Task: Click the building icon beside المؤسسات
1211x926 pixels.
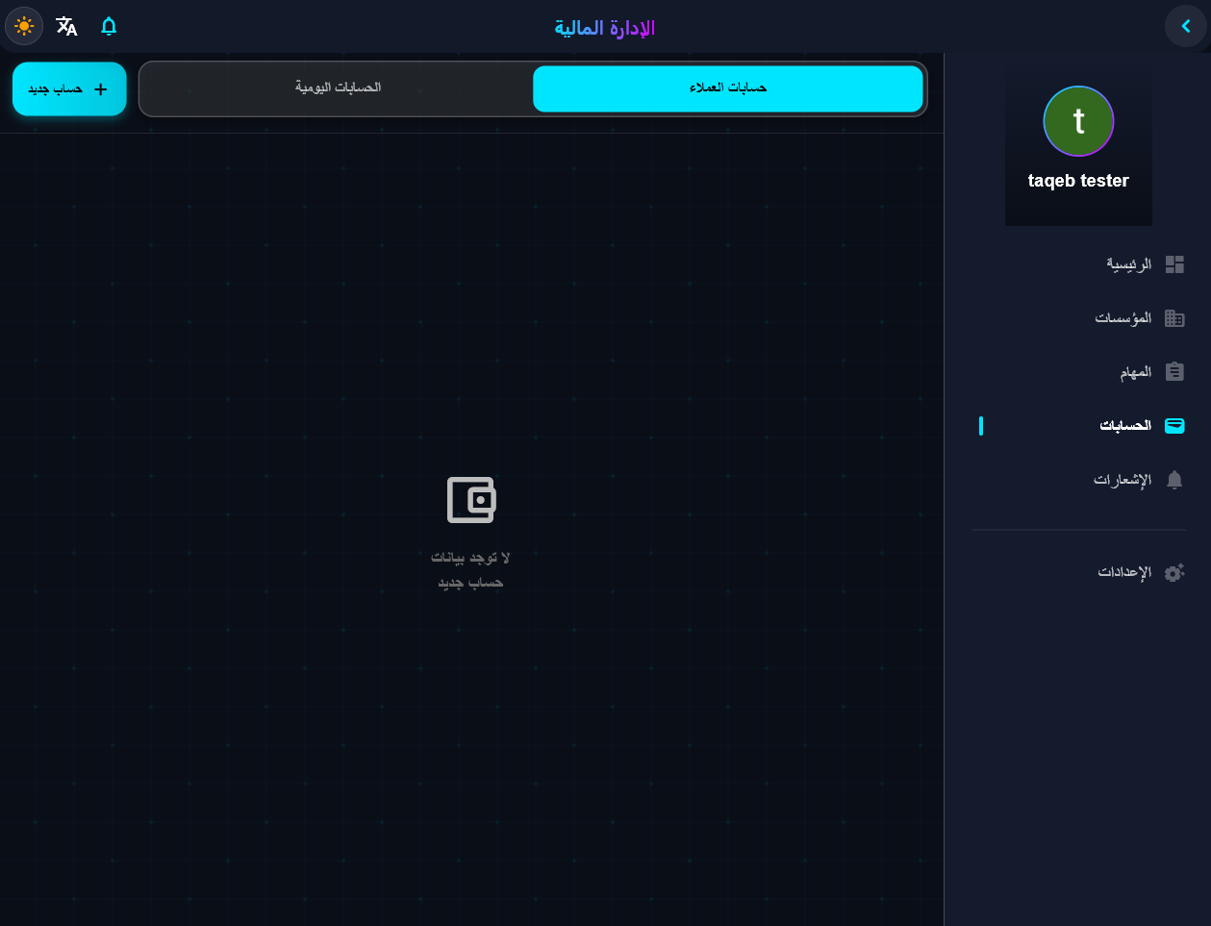Action: [x=1174, y=318]
